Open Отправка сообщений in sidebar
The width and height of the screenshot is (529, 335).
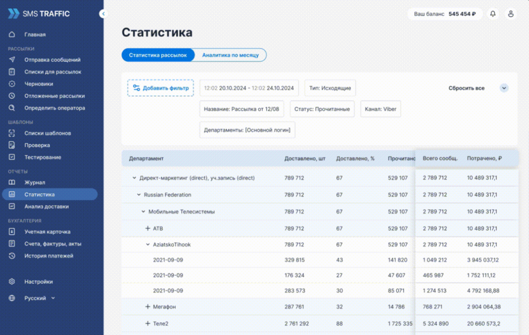coord(52,60)
